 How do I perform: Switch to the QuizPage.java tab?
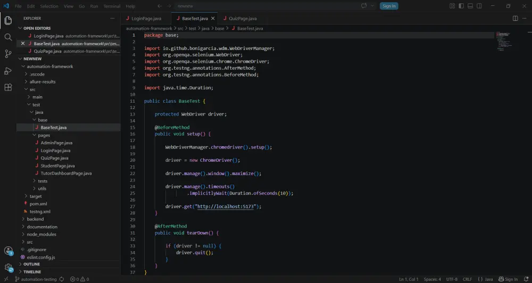[x=242, y=18]
